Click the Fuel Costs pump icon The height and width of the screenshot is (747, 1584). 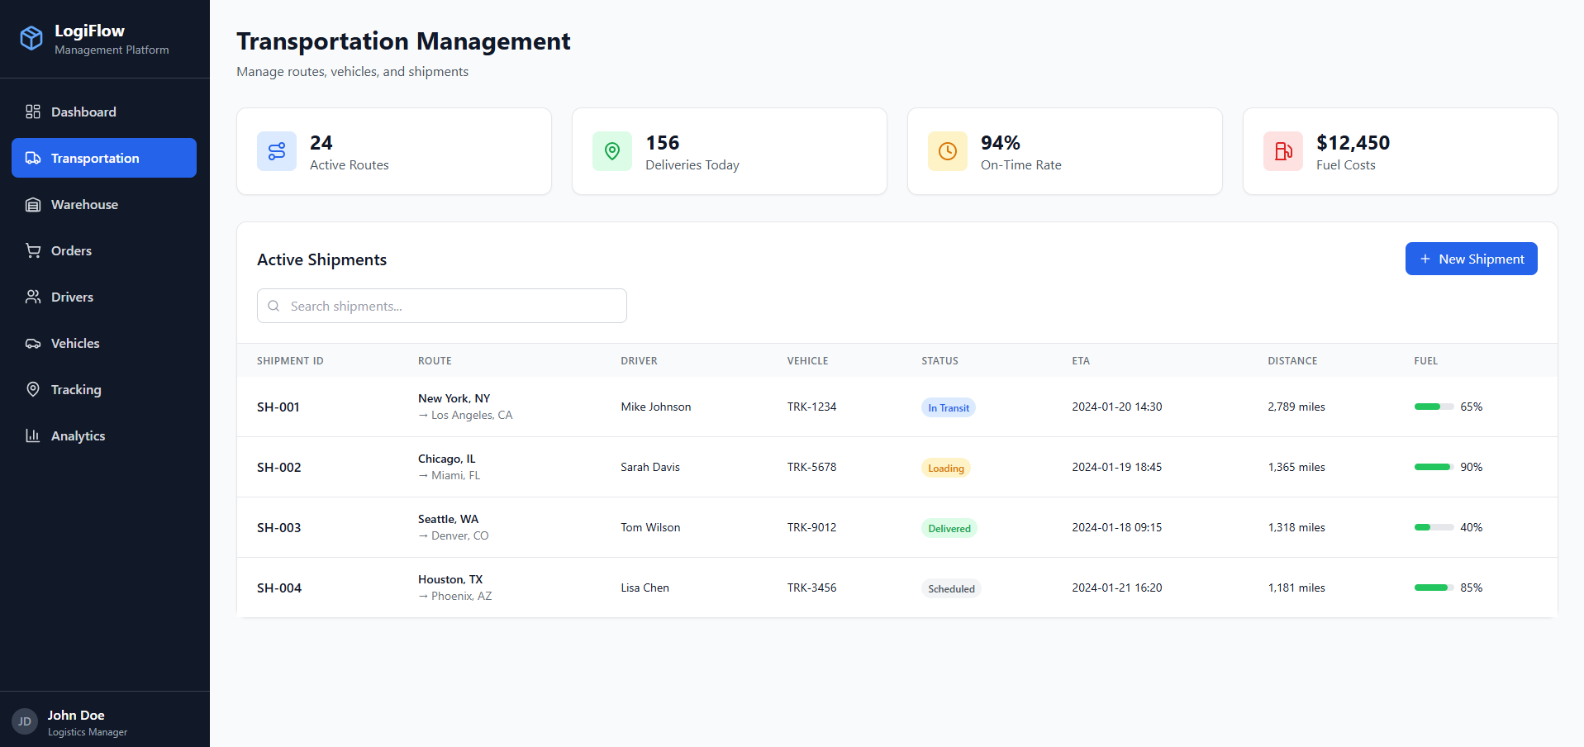pos(1283,151)
